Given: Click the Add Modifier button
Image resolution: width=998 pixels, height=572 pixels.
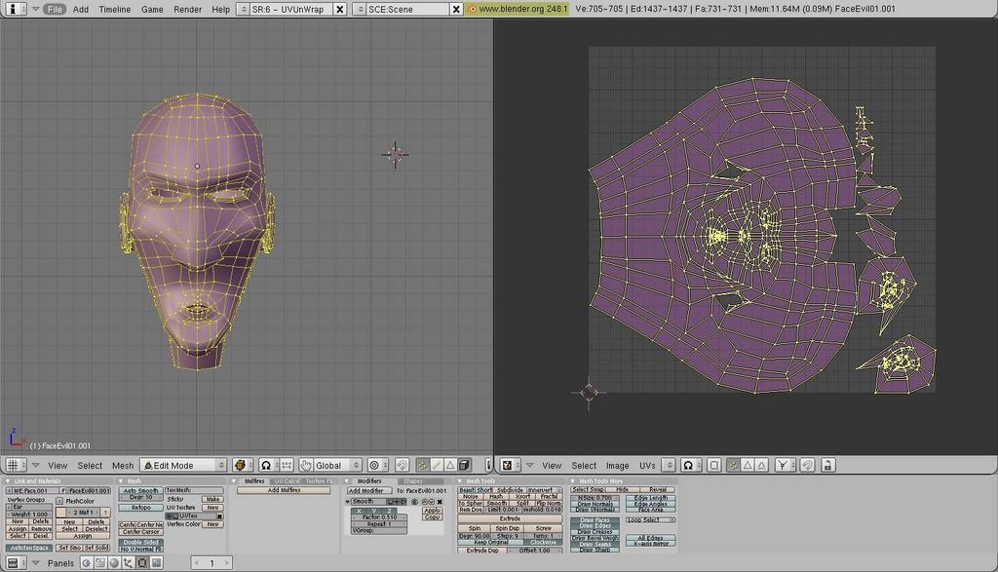Looking at the screenshot, I should (x=368, y=490).
